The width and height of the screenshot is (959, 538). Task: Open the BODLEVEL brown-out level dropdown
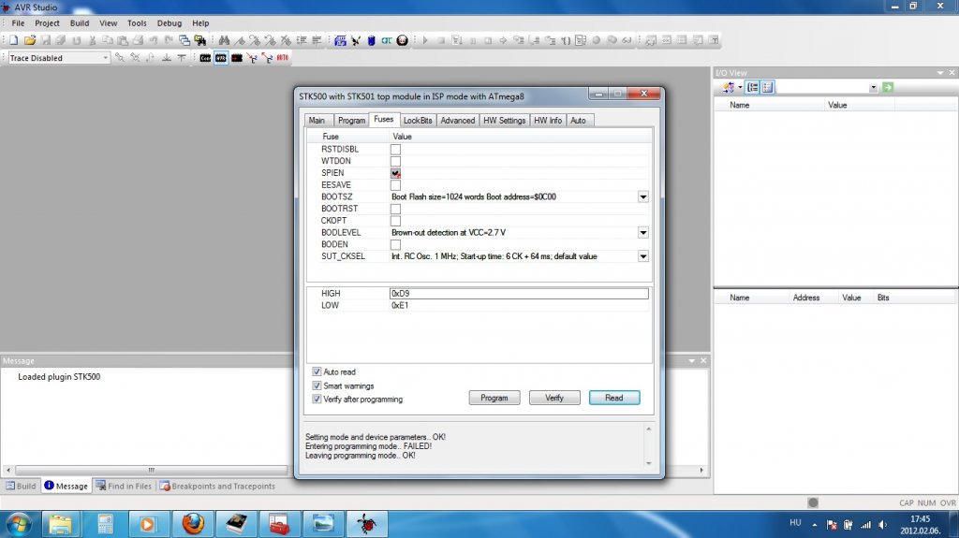tap(642, 232)
